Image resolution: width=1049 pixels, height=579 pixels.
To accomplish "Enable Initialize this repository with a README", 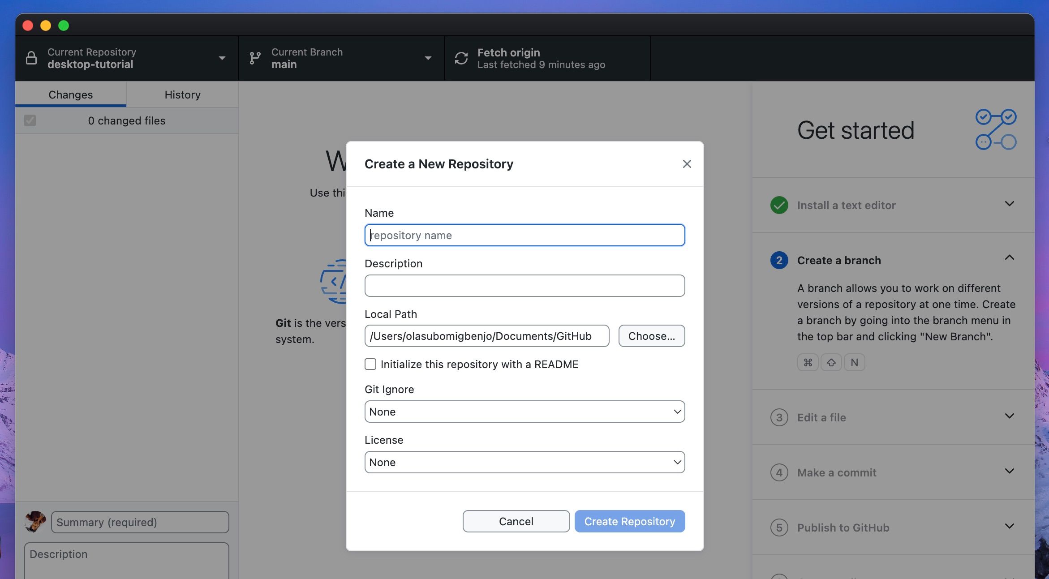I will coord(370,364).
